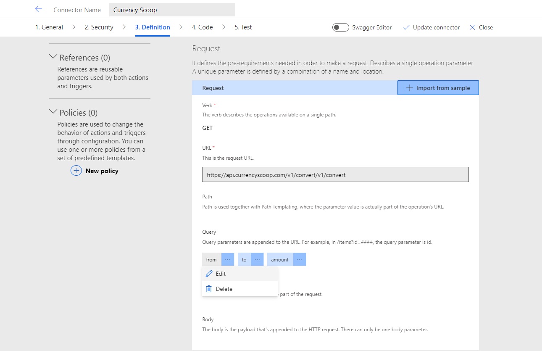This screenshot has height=351, width=542.
Task: Click the trash icon next to Delete
Action: pos(209,289)
